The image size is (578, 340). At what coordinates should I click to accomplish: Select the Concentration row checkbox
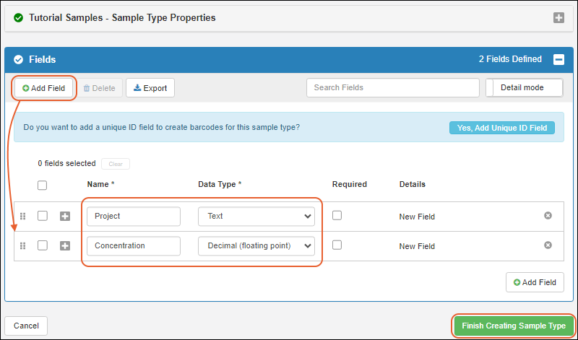click(43, 245)
